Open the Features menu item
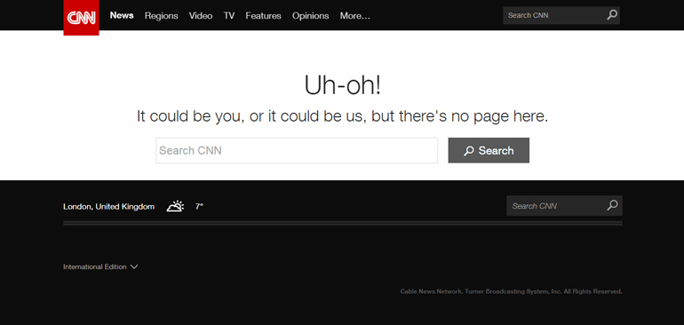The height and width of the screenshot is (325, 684). (x=263, y=16)
